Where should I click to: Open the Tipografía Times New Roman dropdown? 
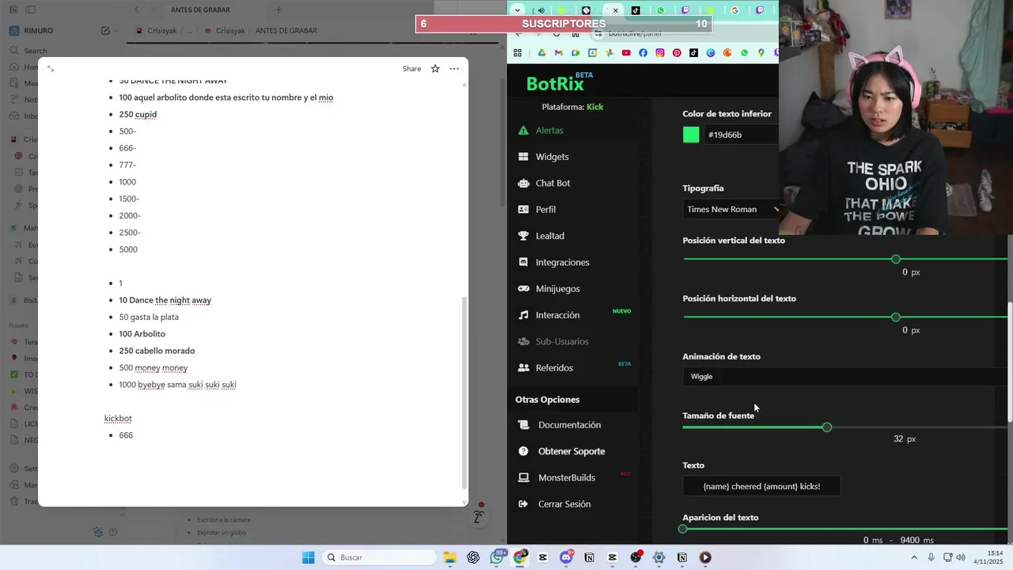pyautogui.click(x=731, y=209)
